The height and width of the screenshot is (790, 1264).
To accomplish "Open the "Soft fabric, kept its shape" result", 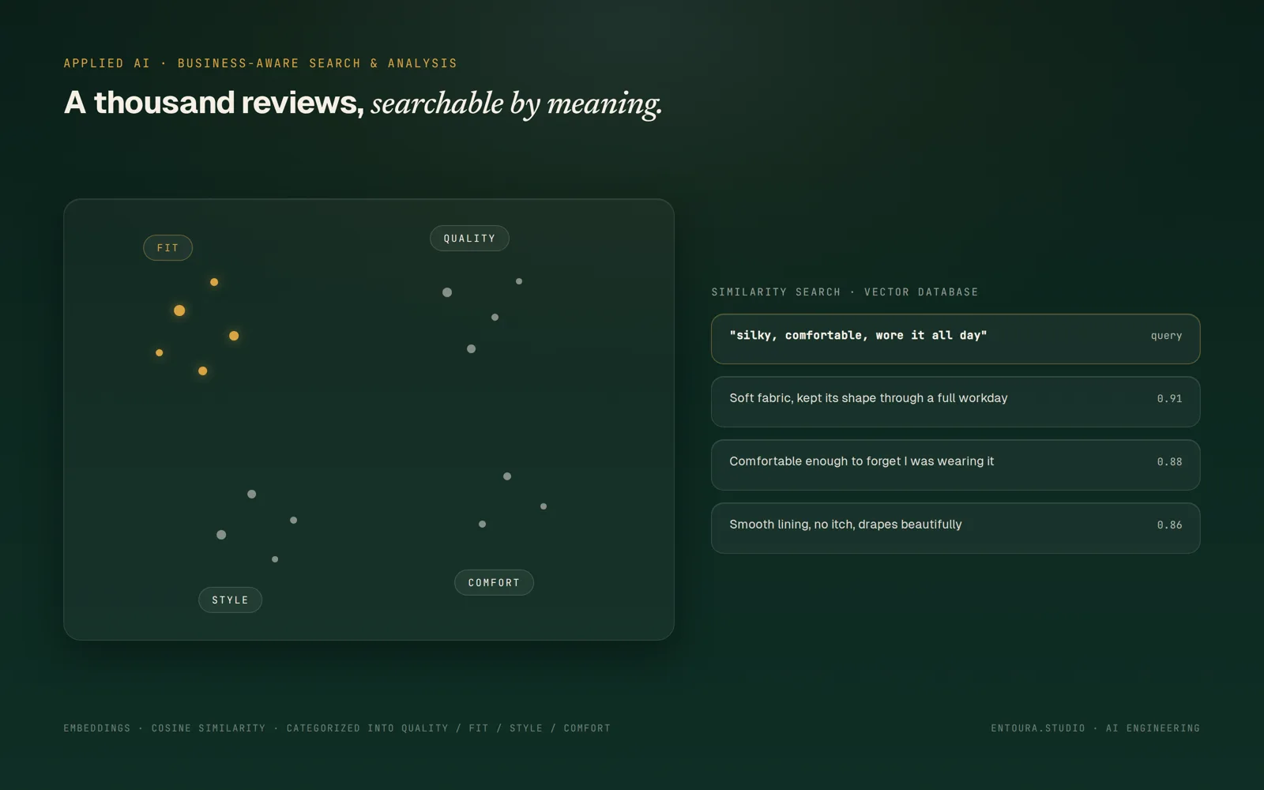I will 955,402.
